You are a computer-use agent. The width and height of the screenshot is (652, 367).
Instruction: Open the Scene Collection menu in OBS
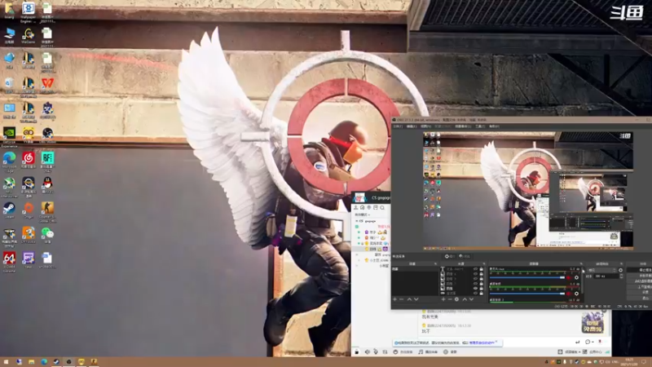pos(463,126)
